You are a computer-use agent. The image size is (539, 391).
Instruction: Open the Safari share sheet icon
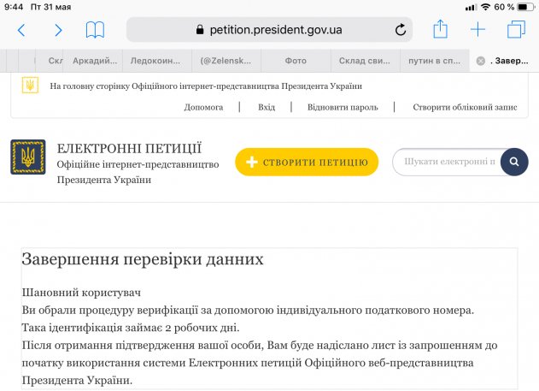[x=440, y=30]
